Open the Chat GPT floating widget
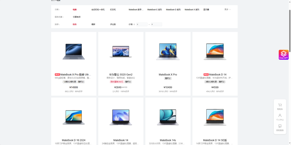Viewport: 291px width, 145px height. click(283, 55)
